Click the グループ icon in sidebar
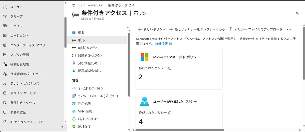305x132 pixels. (x=5, y=16)
